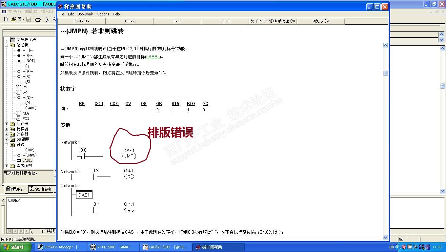The width and height of the screenshot is (446, 252).
Task: Click the Print icon in LAD/STL/FBD toolbar
Action: (38, 19)
